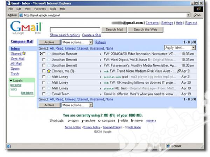This screenshot has width=210, height=157.
Task: Click Edit labels link
Action: point(27,93)
